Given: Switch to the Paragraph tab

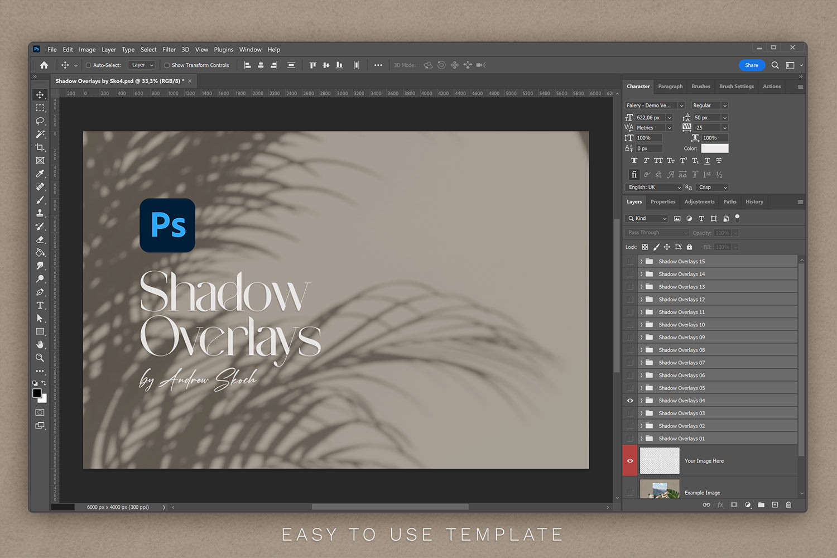Looking at the screenshot, I should pos(670,86).
